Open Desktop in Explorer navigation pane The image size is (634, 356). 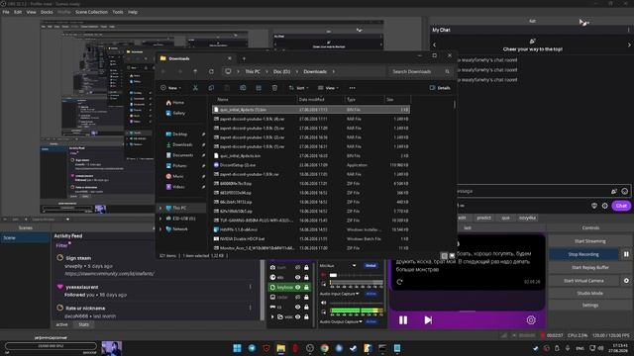click(180, 134)
